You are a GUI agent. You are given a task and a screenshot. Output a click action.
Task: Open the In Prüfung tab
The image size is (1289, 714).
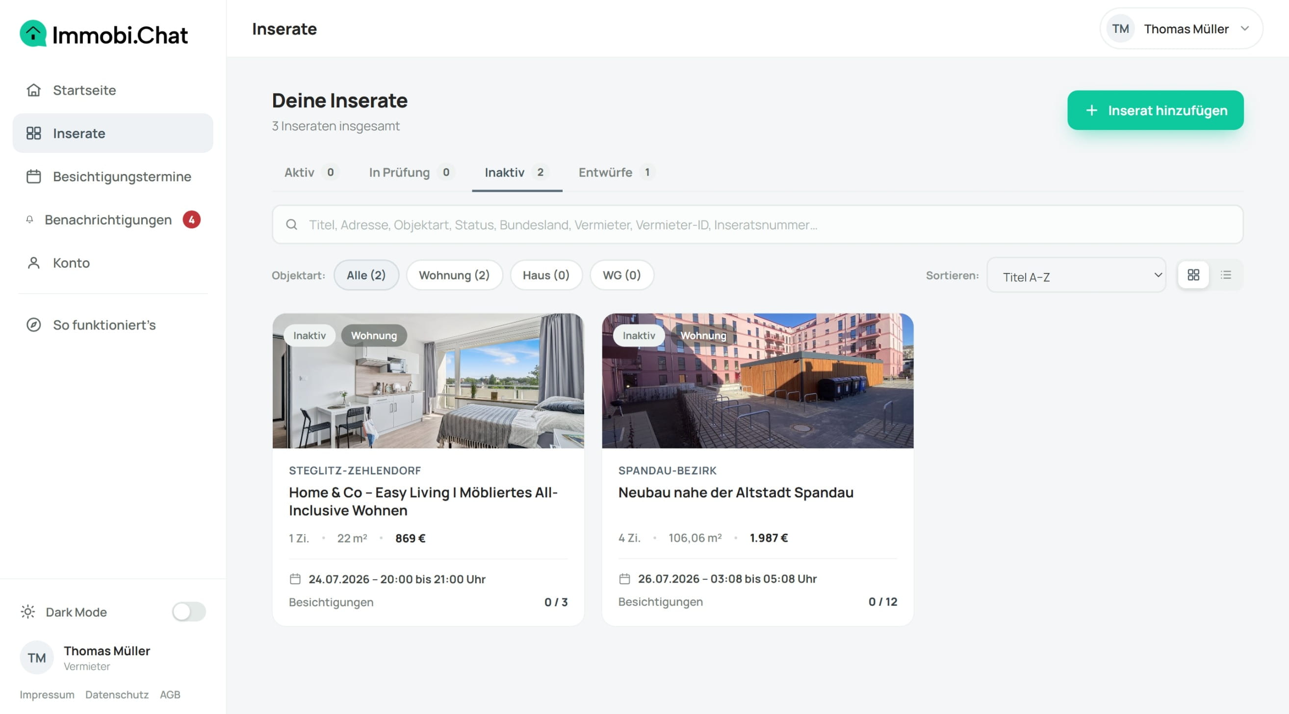[412, 172]
